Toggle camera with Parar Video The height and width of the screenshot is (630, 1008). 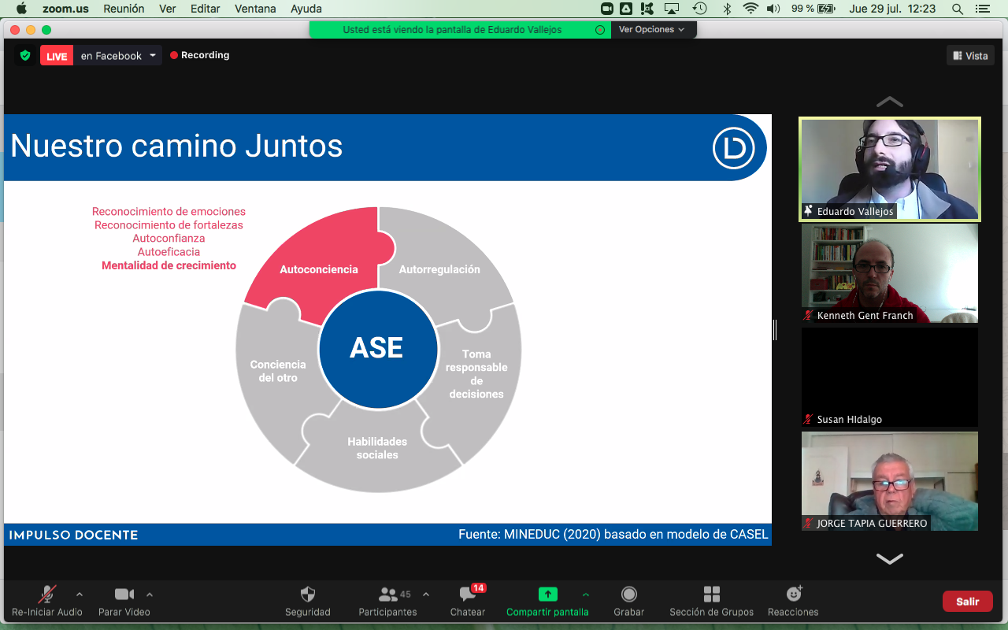pyautogui.click(x=124, y=595)
